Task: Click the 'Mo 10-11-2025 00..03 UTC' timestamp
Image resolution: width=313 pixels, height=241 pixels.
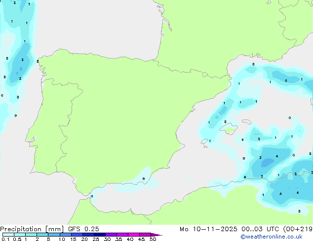Action: coord(230,229)
